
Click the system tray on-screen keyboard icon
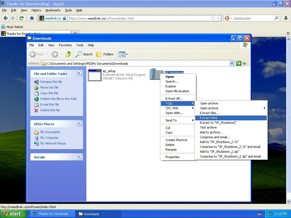(x=259, y=214)
